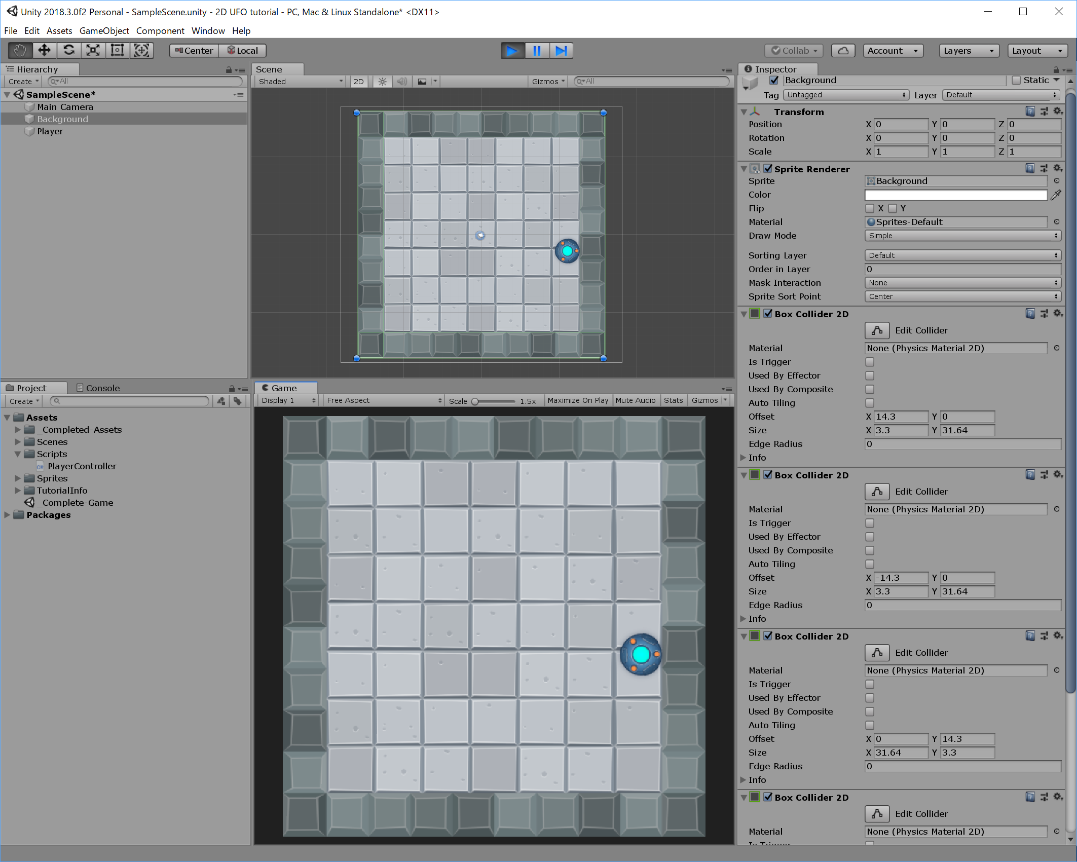Click the Play button
This screenshot has width=1077, height=862.
click(x=512, y=51)
